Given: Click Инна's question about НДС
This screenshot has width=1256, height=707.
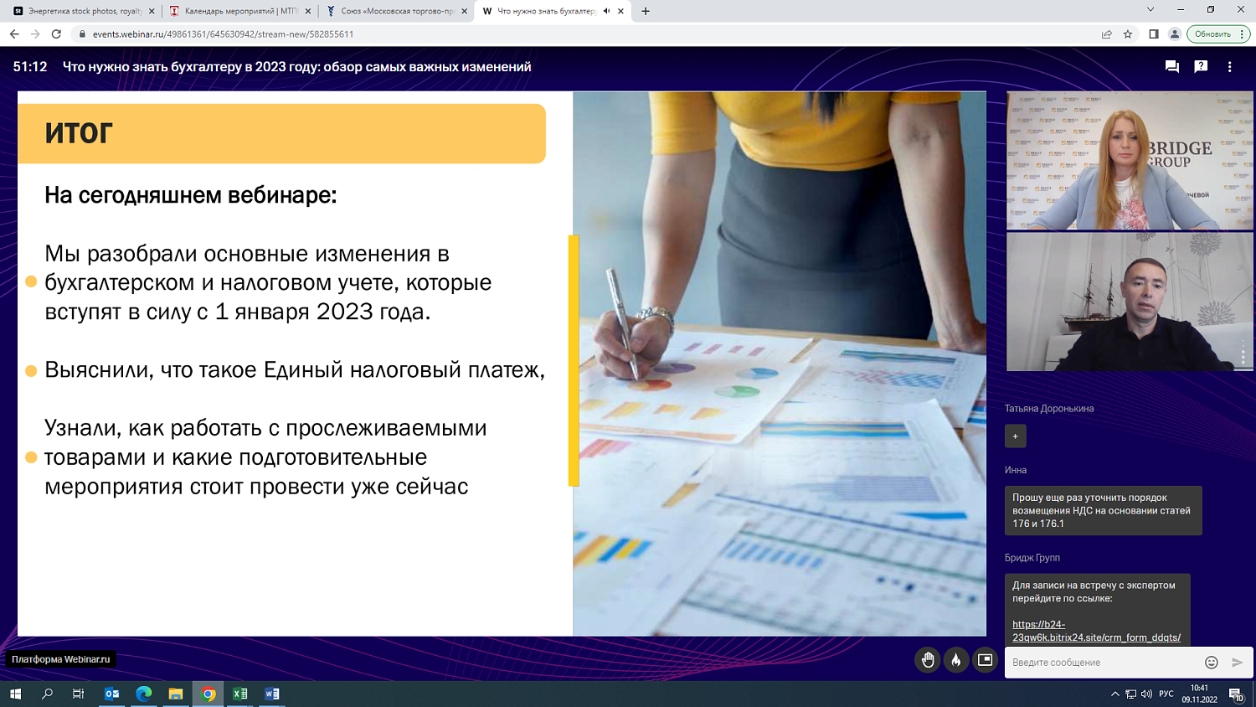Looking at the screenshot, I should (x=1103, y=510).
